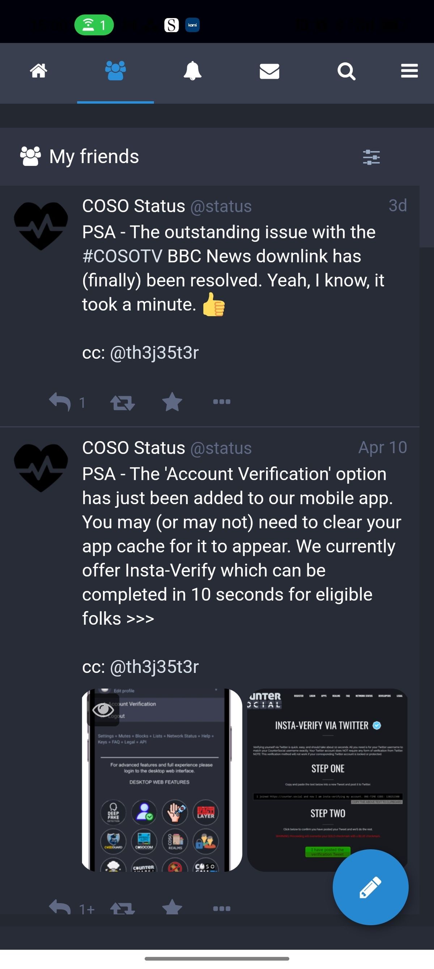Switch to the Friends tab
The height and width of the screenshot is (969, 434).
[x=116, y=71]
